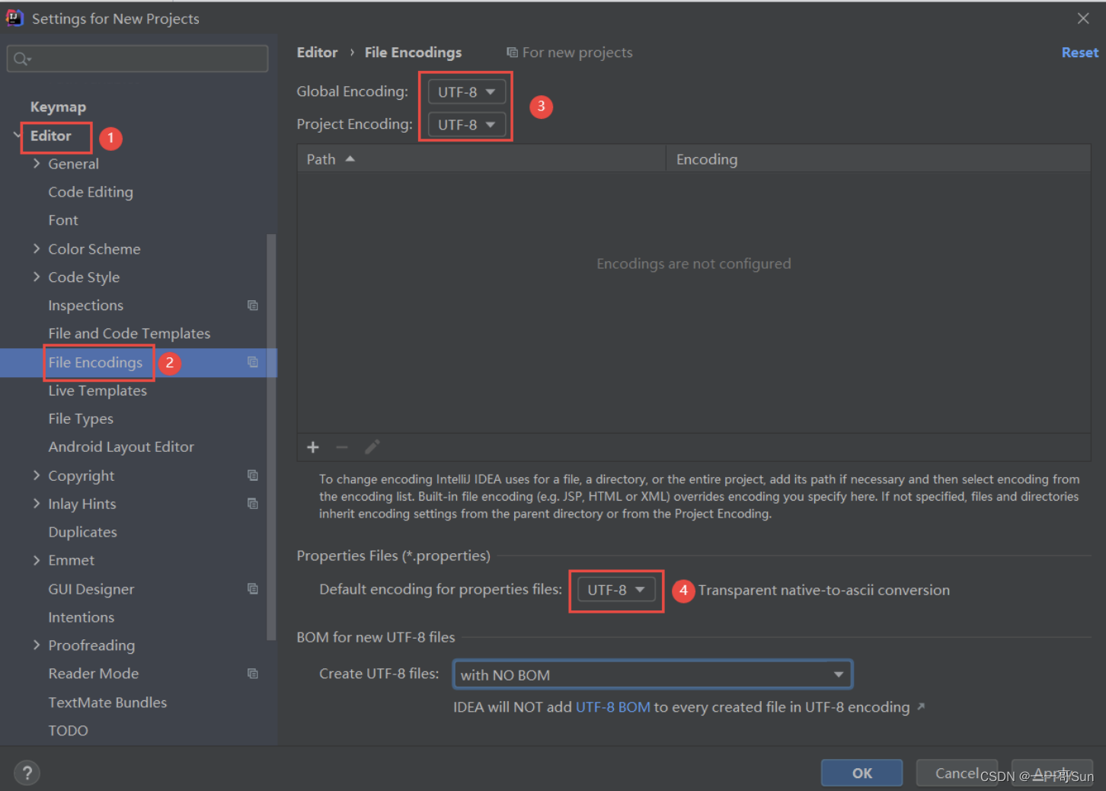Screen dimensions: 1106x791
Task: Click the search magnifier icon in settings
Action: 21,59
